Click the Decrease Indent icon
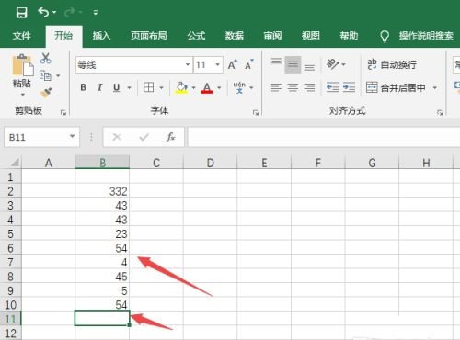The width and height of the screenshot is (460, 340). coord(332,87)
